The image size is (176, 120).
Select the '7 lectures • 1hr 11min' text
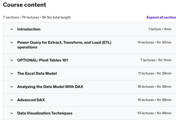[156, 60]
